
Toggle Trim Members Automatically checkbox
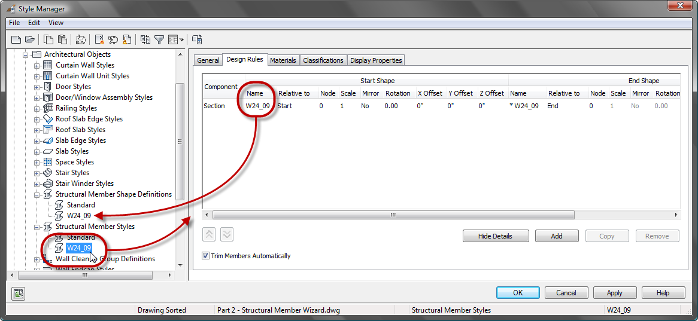206,256
